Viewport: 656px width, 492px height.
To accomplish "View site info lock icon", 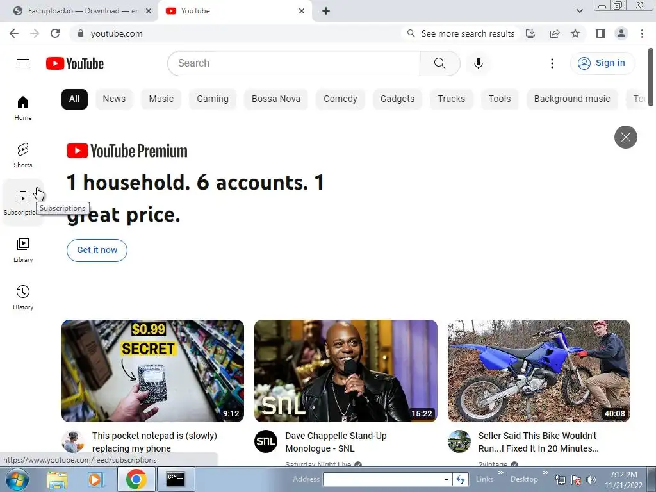I will point(81,33).
